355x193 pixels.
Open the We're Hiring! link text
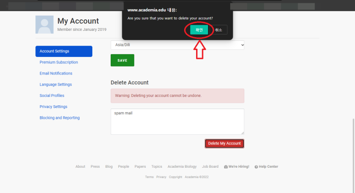pyautogui.click(x=239, y=166)
